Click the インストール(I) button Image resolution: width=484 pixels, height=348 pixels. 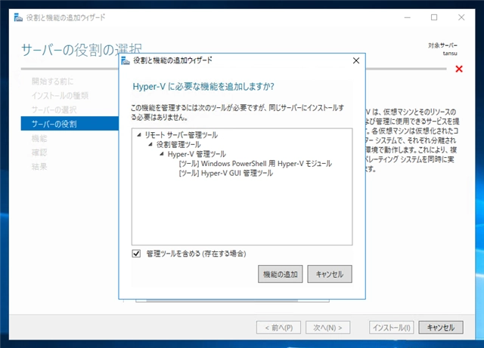click(392, 328)
